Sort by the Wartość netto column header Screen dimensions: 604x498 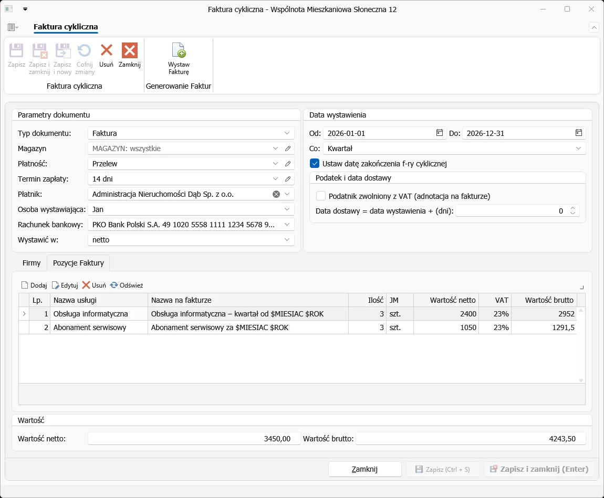446,300
